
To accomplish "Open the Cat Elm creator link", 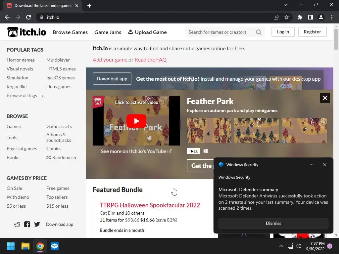I will point(108,213).
